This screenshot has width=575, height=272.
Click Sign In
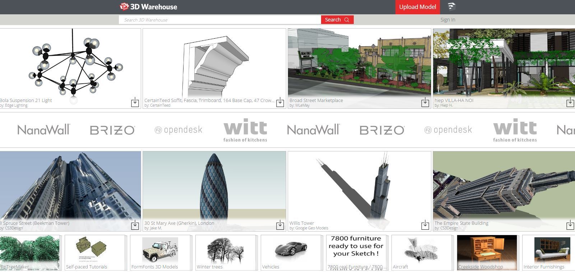tap(448, 20)
